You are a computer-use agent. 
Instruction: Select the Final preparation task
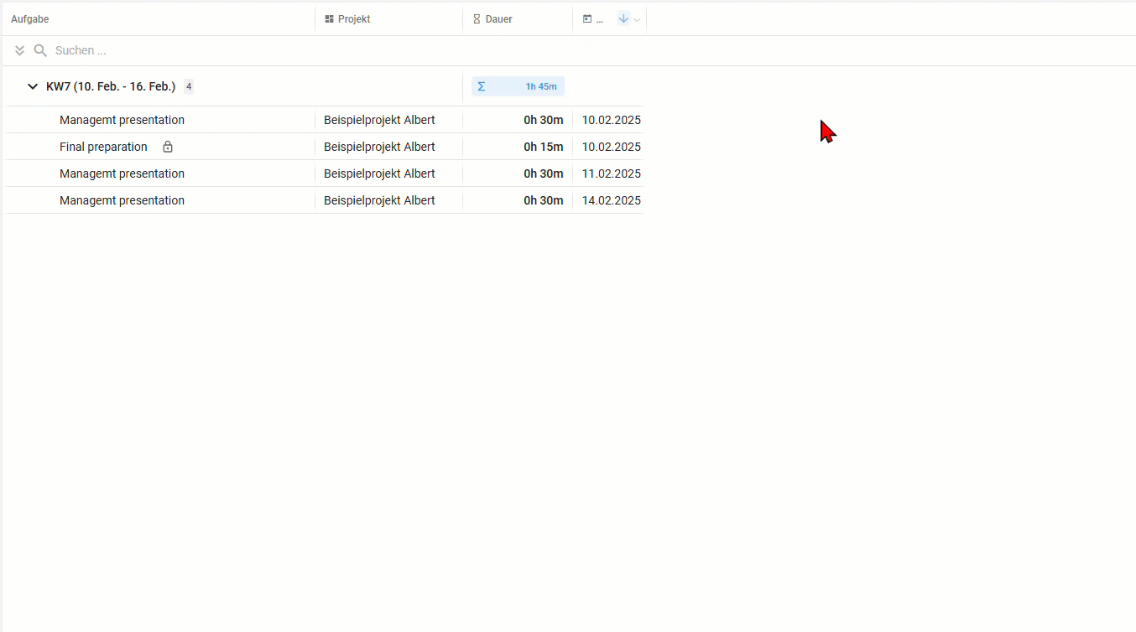(103, 147)
